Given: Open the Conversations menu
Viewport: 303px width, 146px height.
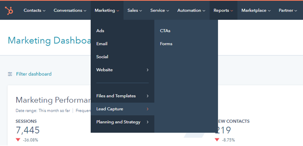Looking at the screenshot, I should pyautogui.click(x=70, y=10).
